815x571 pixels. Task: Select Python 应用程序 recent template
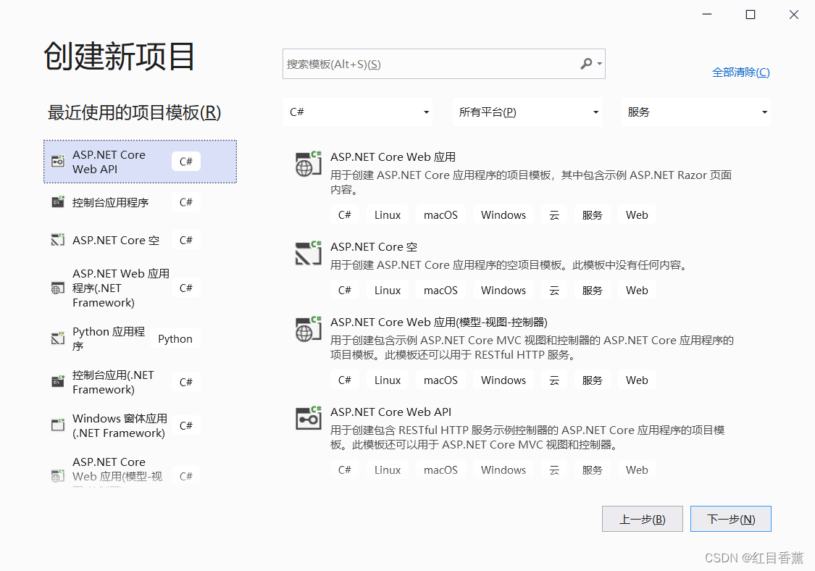[x=141, y=338]
